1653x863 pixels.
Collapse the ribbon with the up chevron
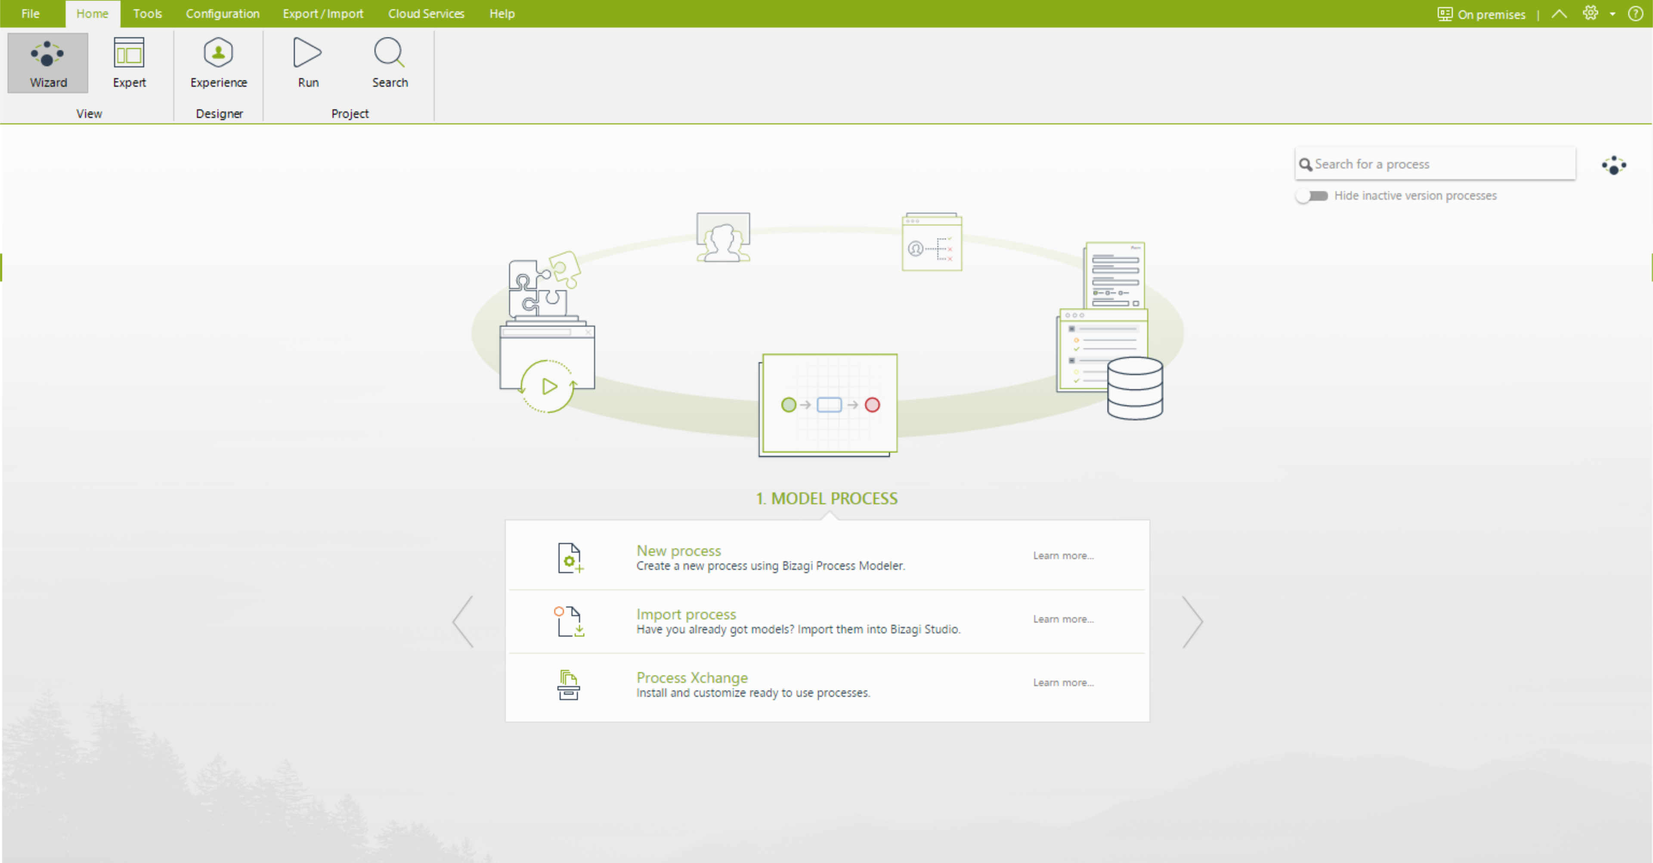point(1559,13)
